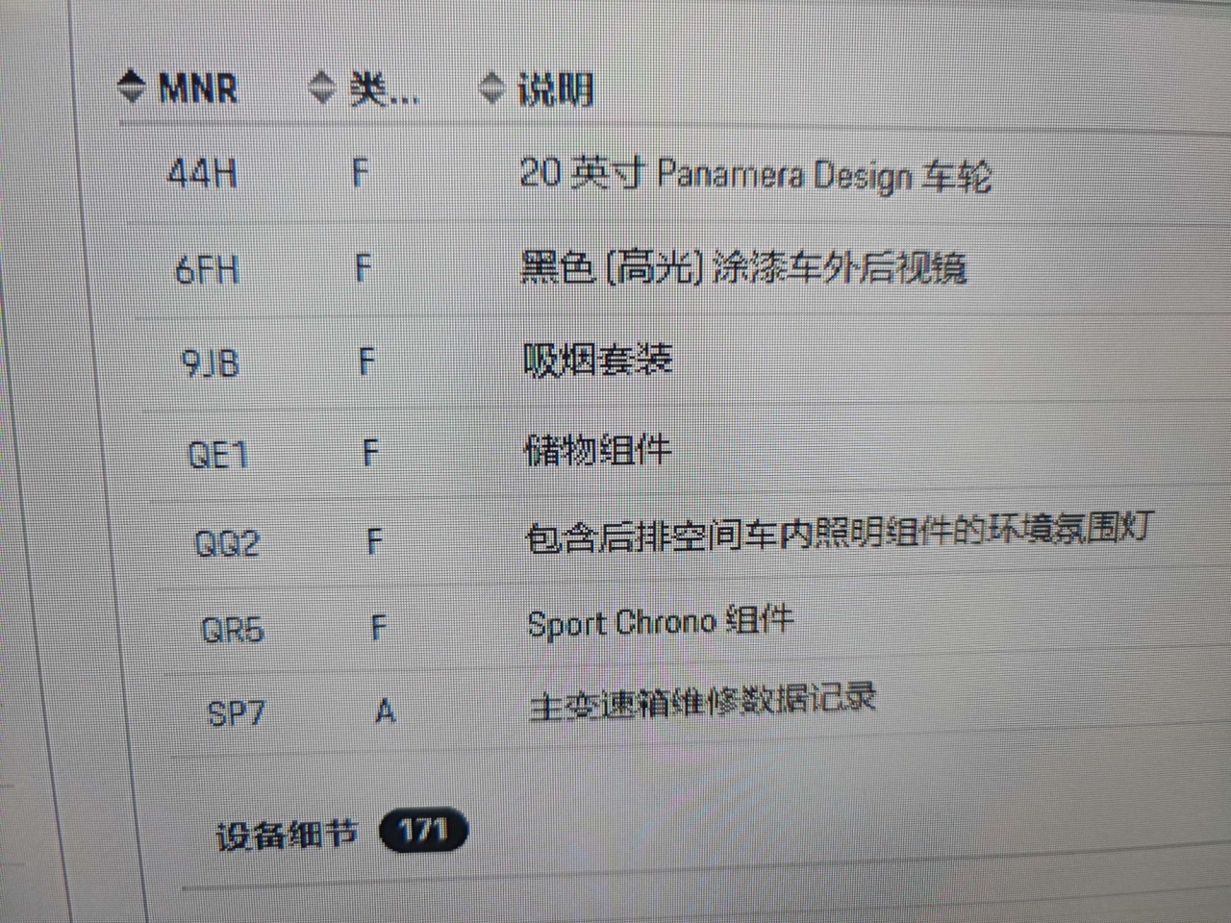Click 包含后排空间车内照明组件的环境氛围灯 description
1231x923 pixels.
pyautogui.click(x=839, y=532)
